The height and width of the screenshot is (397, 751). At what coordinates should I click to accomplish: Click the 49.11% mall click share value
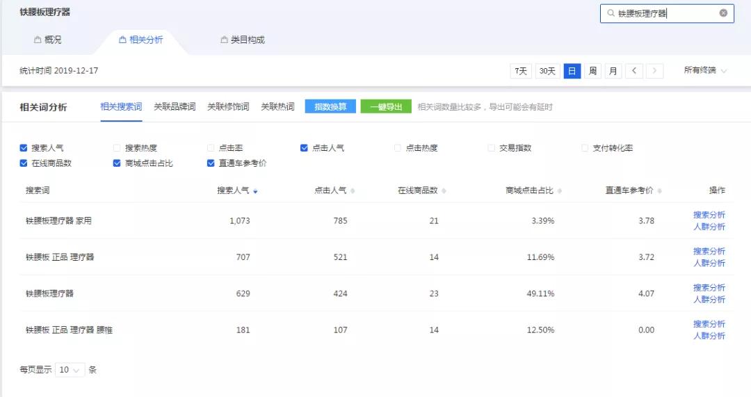click(x=540, y=293)
